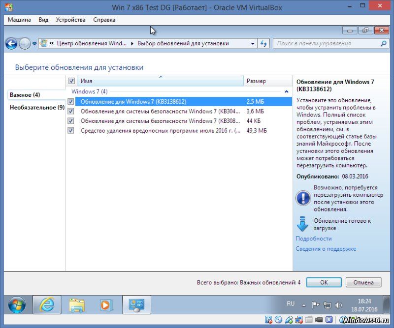Click the « breadcrumb chevron

click(x=52, y=43)
